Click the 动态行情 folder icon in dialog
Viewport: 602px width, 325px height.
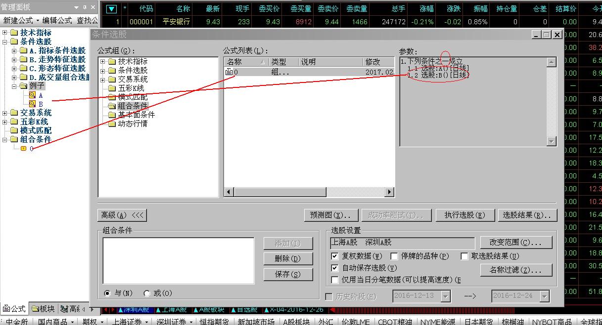tap(112, 123)
